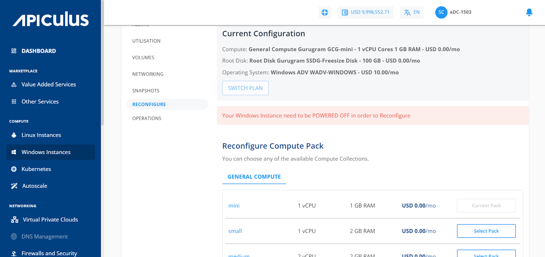Click the mini pack name
Image resolution: width=545 pixels, height=257 pixels.
click(234, 206)
